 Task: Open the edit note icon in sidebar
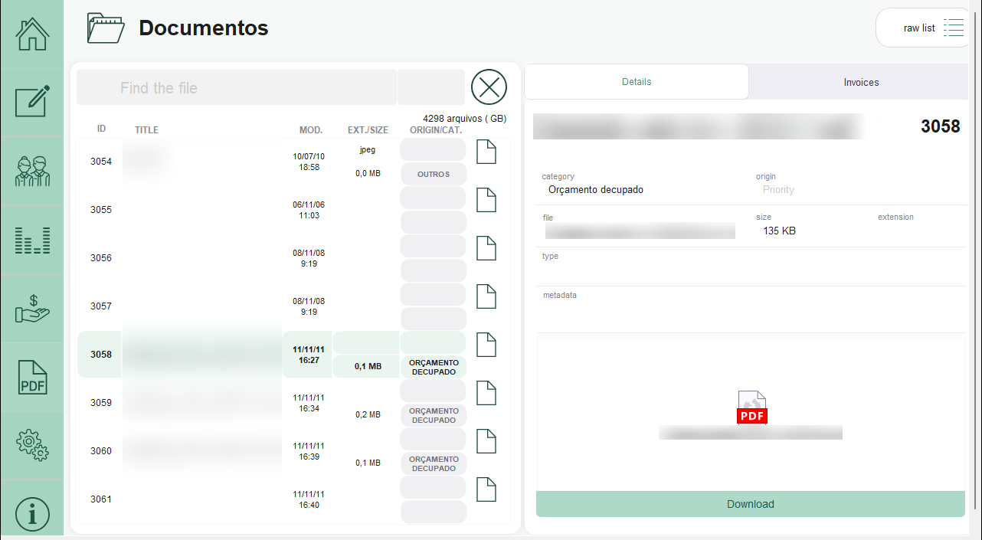point(32,102)
